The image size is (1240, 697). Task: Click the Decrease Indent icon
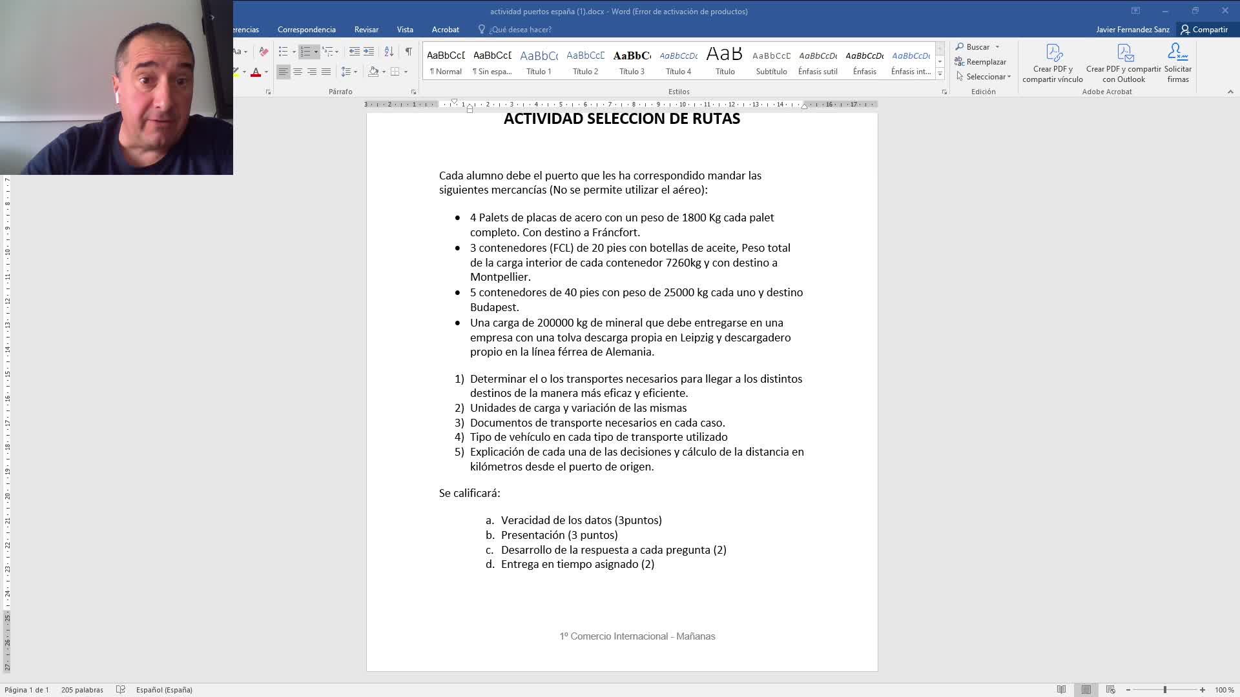coord(354,51)
